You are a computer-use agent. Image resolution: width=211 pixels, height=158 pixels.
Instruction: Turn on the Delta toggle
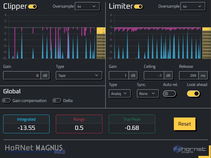pyautogui.click(x=57, y=100)
